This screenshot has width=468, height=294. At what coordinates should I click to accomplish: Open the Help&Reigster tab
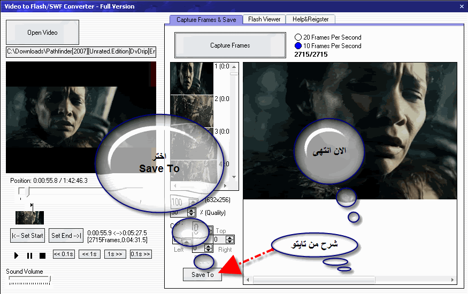pos(310,19)
